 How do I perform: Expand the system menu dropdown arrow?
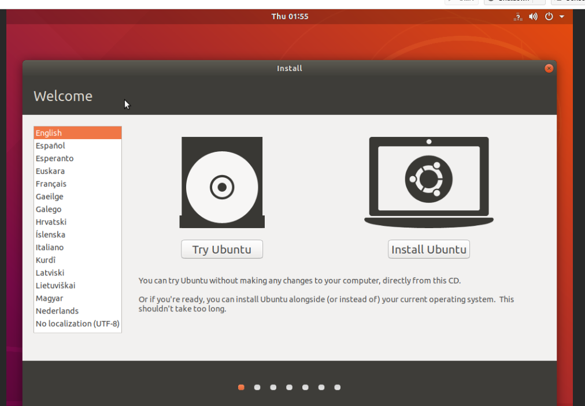pyautogui.click(x=562, y=17)
